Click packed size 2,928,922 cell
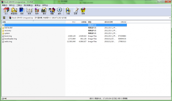This screenshot has width=172, height=101. coord(83,36)
